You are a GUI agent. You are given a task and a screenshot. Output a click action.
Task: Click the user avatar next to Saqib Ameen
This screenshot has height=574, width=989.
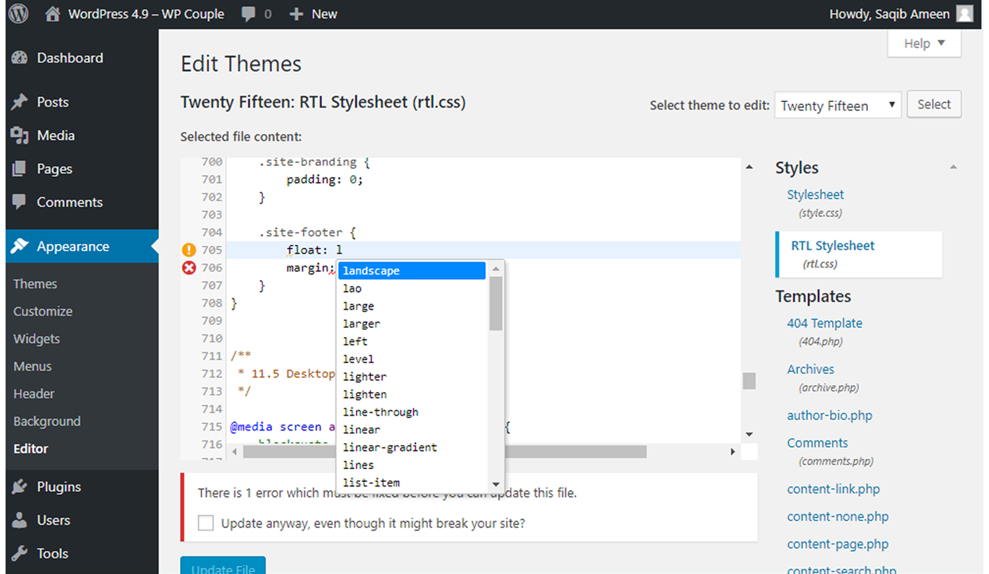pyautogui.click(x=965, y=14)
